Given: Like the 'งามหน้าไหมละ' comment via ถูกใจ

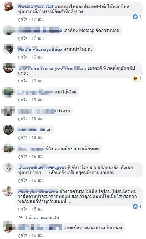Looking at the screenshot, I should (23, 57).
